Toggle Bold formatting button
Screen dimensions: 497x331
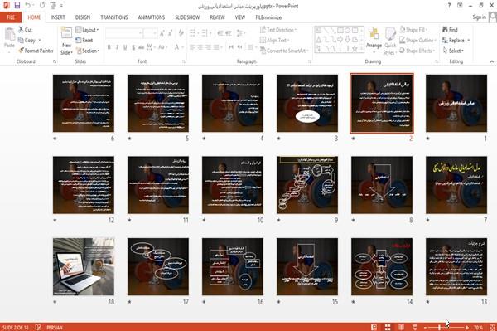[109, 47]
